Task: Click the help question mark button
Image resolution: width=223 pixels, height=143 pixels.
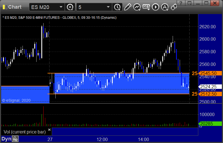Action: tap(181, 3)
